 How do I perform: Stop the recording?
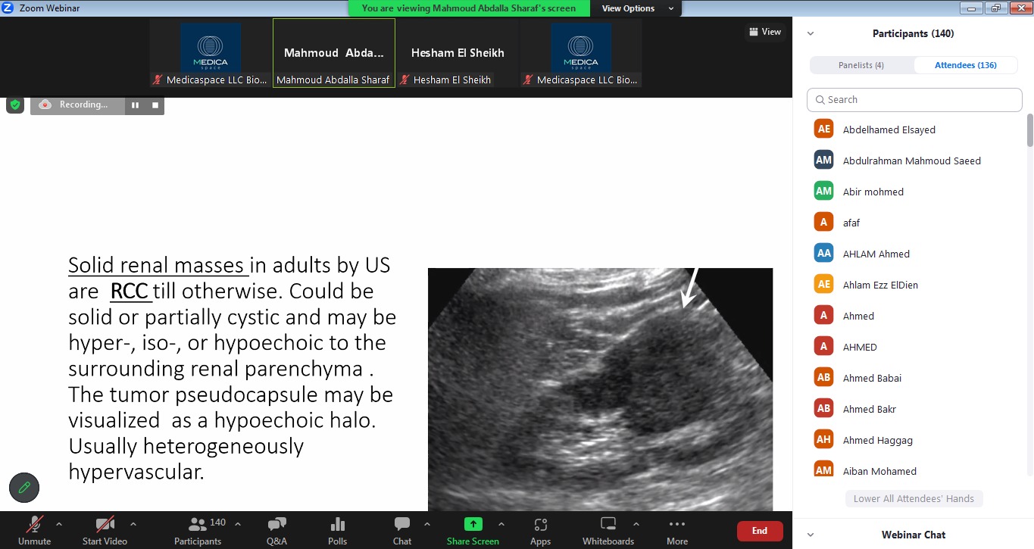coord(155,105)
